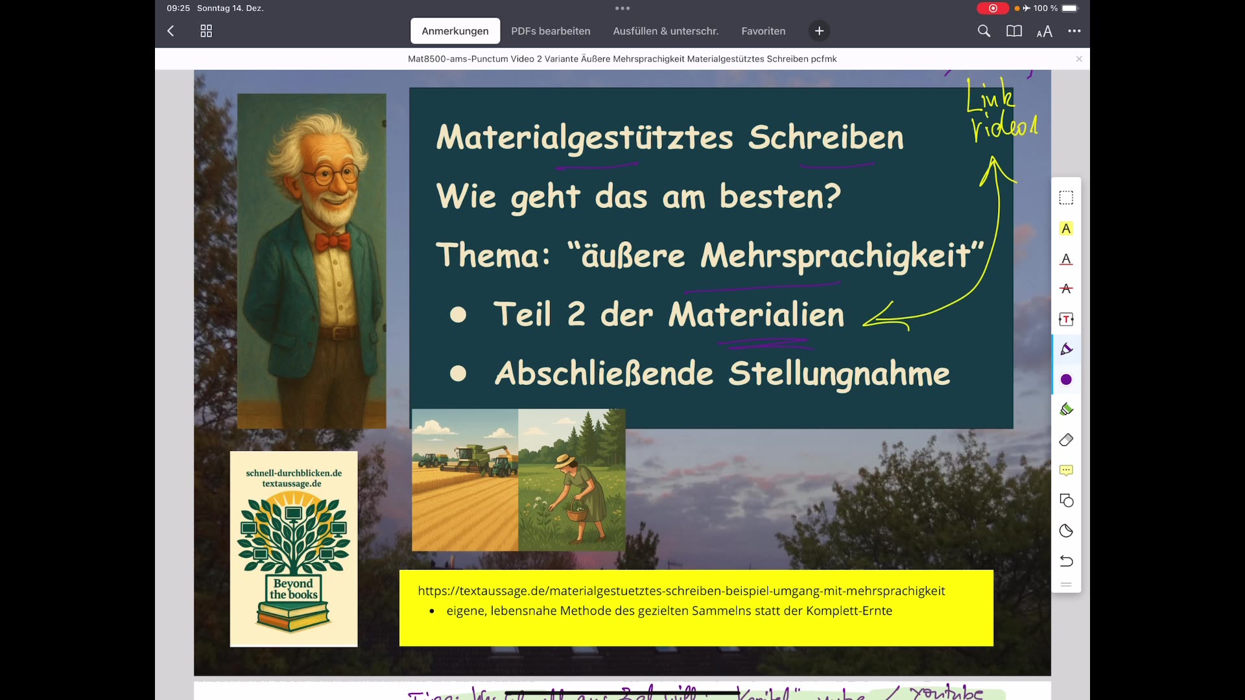Select the strikethrough annotation tool
The height and width of the screenshot is (700, 1245).
coord(1066,289)
